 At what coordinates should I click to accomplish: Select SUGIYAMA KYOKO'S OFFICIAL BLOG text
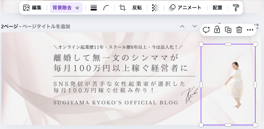116,103
